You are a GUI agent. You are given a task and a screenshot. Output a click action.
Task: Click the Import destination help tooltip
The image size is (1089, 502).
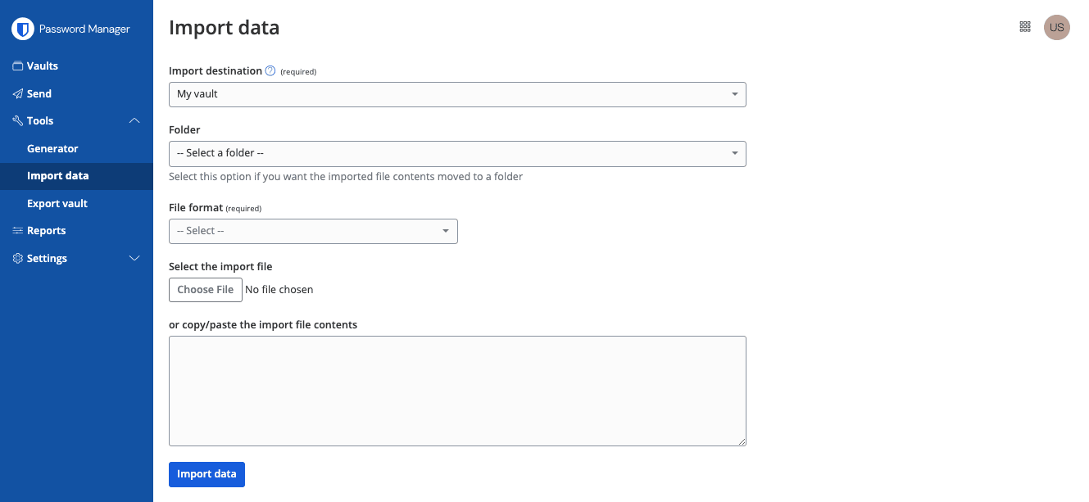click(x=270, y=70)
